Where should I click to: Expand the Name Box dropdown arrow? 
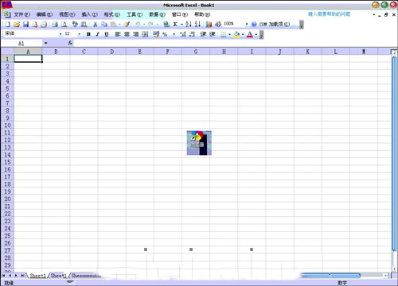pyautogui.click(x=46, y=43)
